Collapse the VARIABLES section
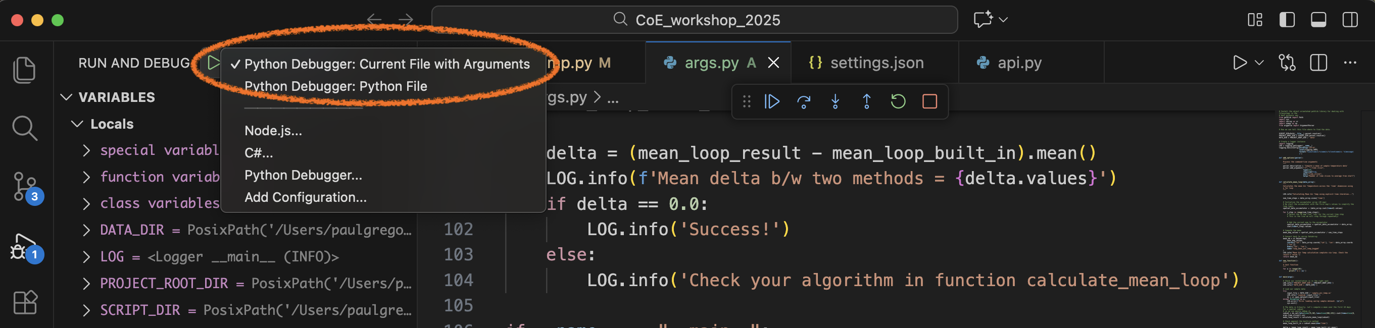Viewport: 1375px width, 328px height. [67, 97]
